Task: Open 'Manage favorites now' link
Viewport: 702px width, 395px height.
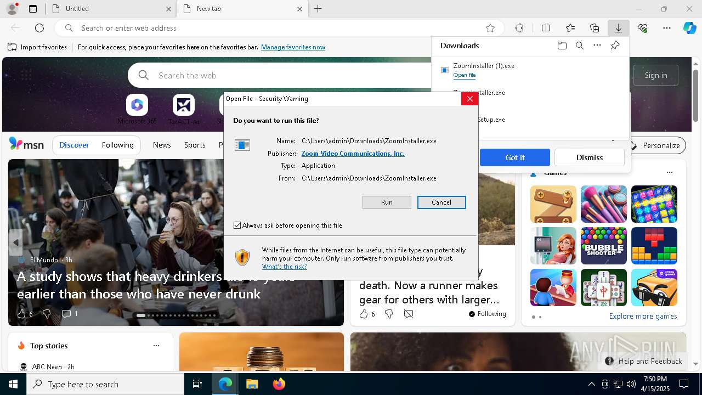Action: click(293, 47)
